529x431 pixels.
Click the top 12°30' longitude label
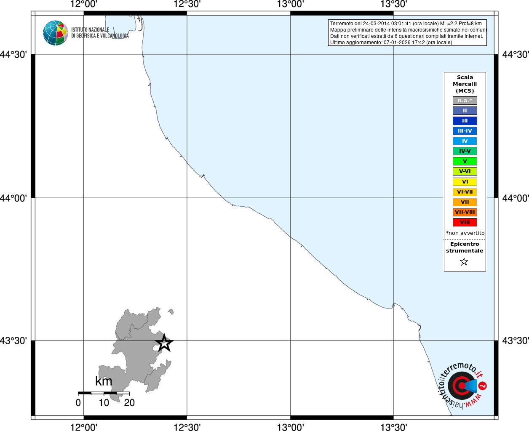pyautogui.click(x=187, y=5)
